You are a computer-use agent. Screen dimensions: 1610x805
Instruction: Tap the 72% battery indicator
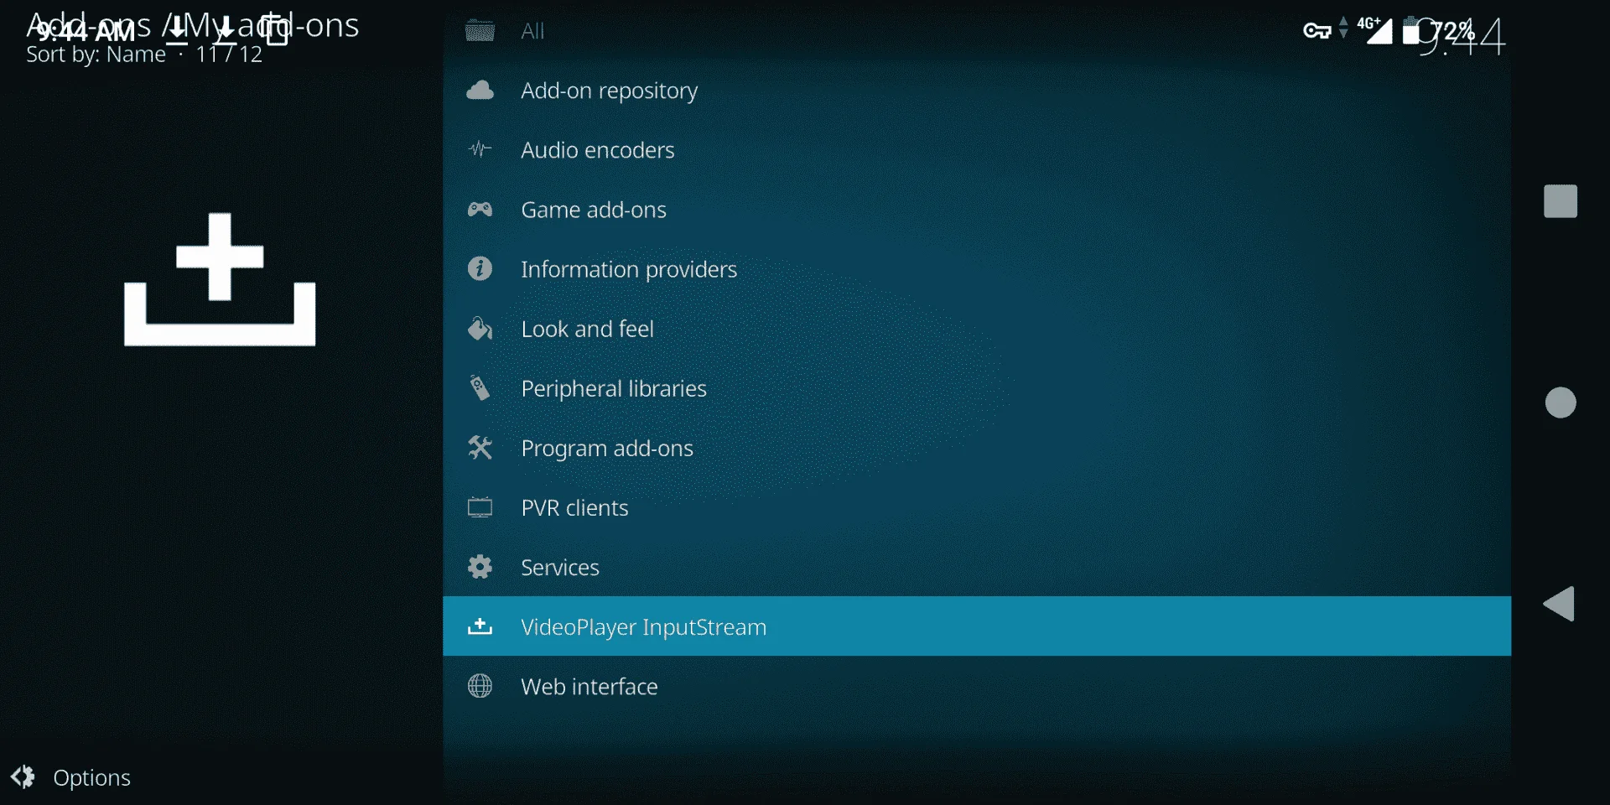point(1439,32)
